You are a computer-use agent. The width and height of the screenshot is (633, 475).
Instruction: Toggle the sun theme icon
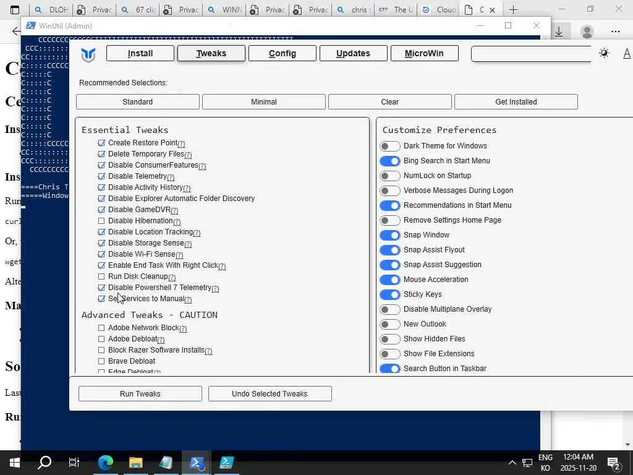tap(604, 53)
